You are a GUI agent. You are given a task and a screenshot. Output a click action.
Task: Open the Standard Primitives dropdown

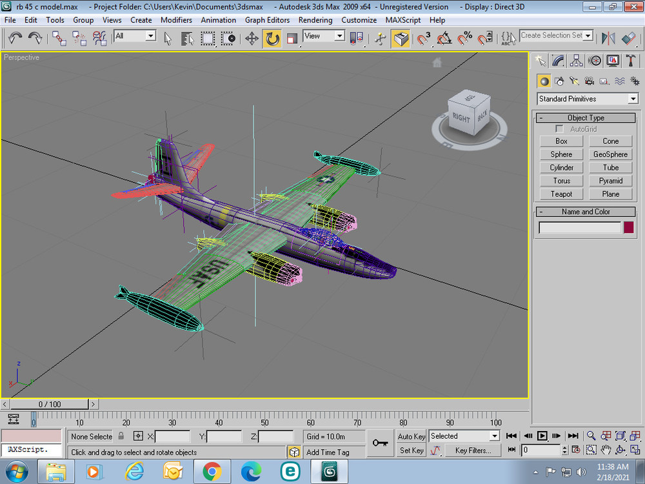click(x=588, y=99)
